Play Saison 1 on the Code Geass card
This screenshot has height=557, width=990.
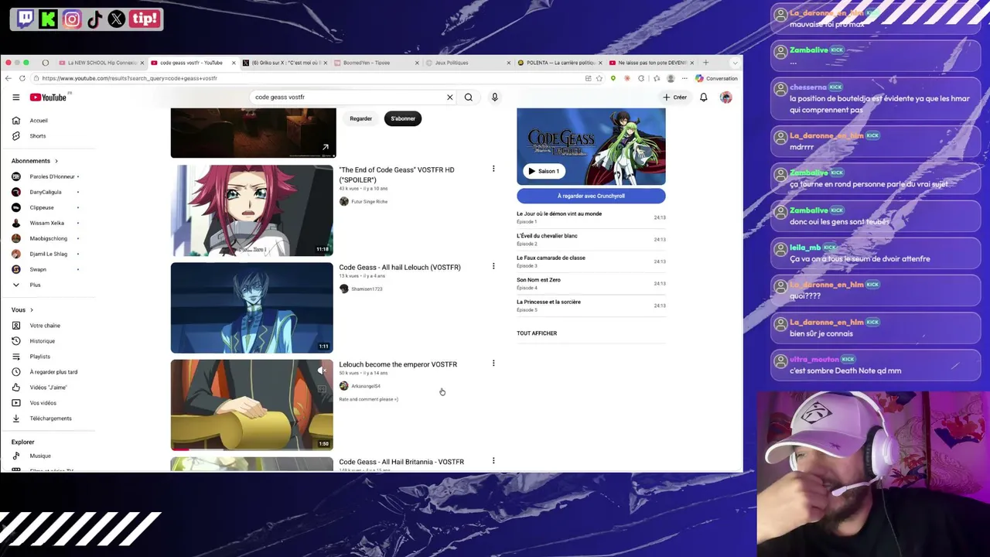pos(543,171)
